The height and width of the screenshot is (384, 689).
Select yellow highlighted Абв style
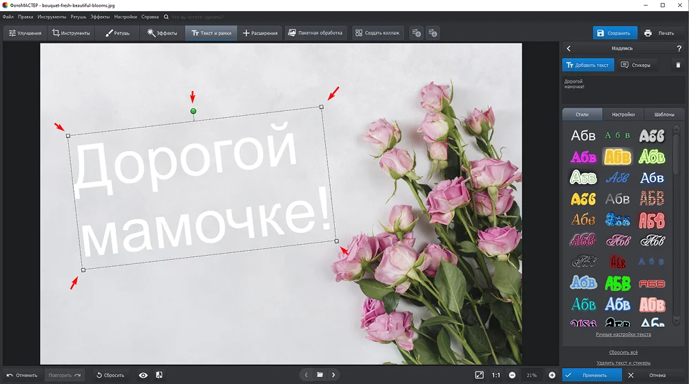coord(617,156)
